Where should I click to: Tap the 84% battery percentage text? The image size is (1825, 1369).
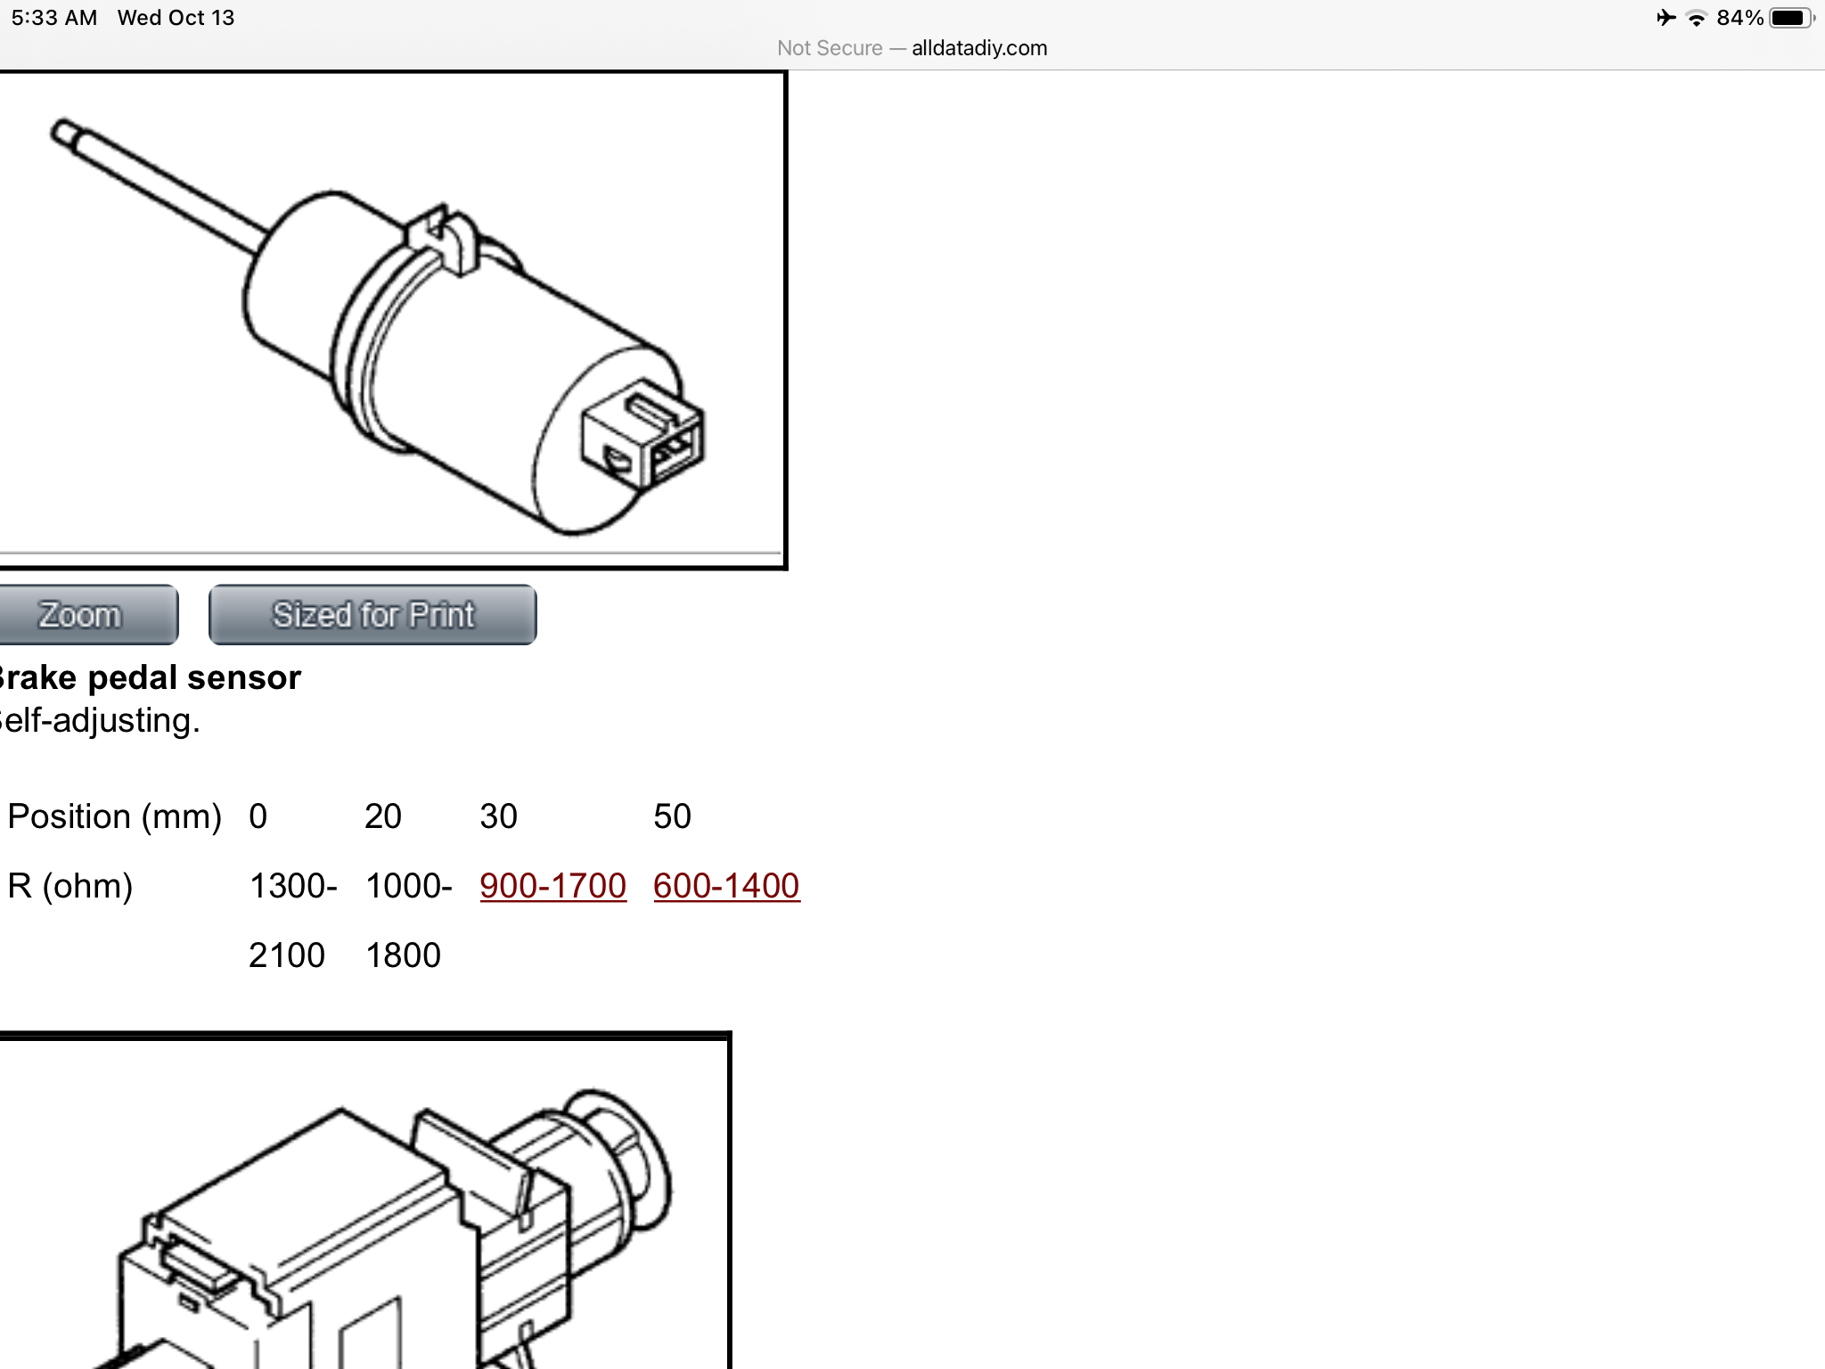(1739, 18)
